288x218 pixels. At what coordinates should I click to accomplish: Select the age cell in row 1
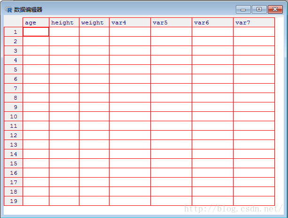click(36, 32)
